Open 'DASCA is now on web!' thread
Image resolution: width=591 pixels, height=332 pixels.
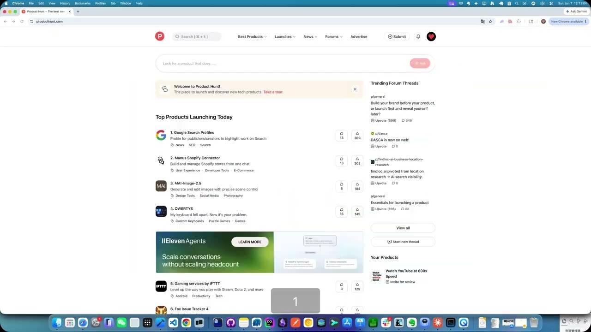click(x=390, y=140)
